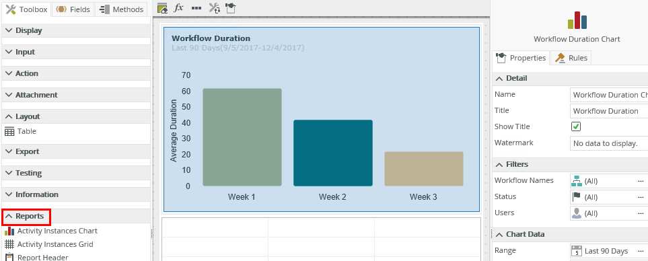
Task: Click the tools refresh toolbar icon
Action: (x=215, y=8)
